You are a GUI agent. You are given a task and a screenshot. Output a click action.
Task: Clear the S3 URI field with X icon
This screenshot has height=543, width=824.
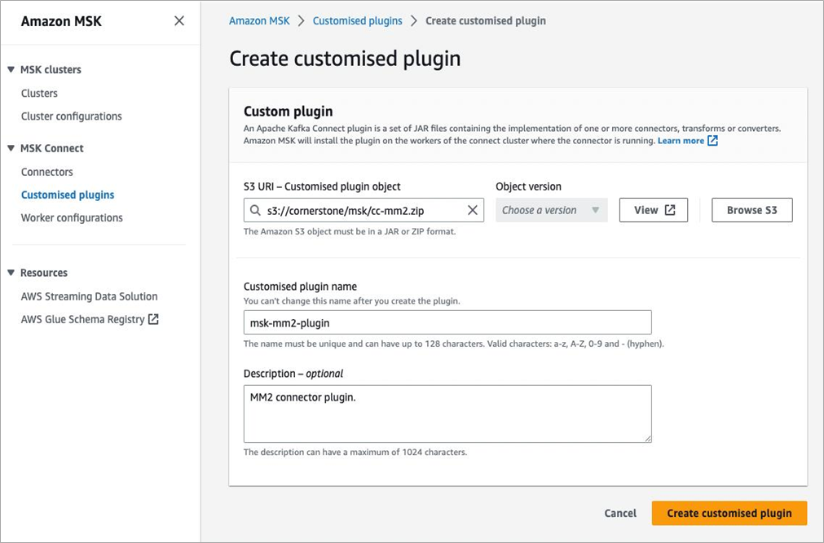tap(473, 210)
